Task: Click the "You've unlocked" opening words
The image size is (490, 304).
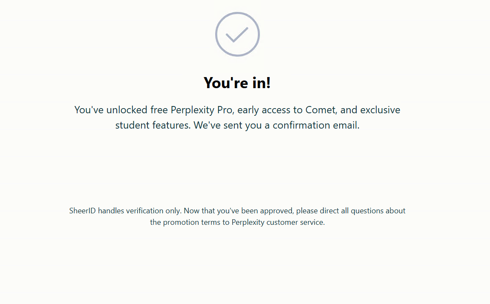Action: [111, 110]
